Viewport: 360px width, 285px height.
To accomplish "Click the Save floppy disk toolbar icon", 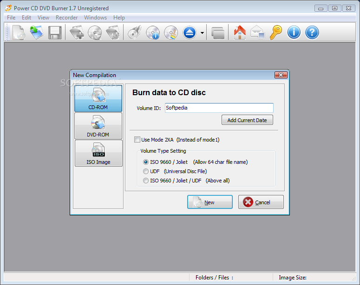I will [55, 32].
